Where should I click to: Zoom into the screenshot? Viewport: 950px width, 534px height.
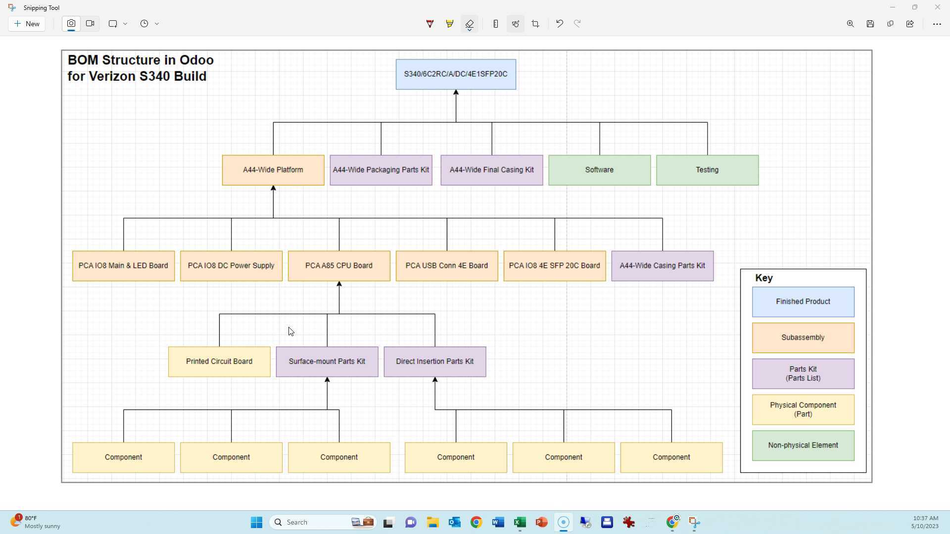click(x=850, y=23)
